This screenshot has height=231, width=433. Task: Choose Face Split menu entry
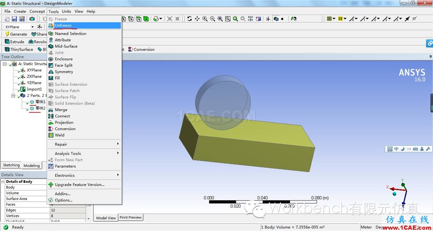pos(84,65)
